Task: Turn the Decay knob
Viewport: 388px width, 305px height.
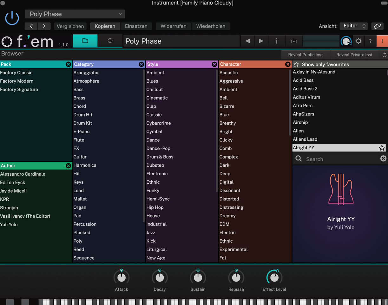Action: pyautogui.click(x=160, y=277)
